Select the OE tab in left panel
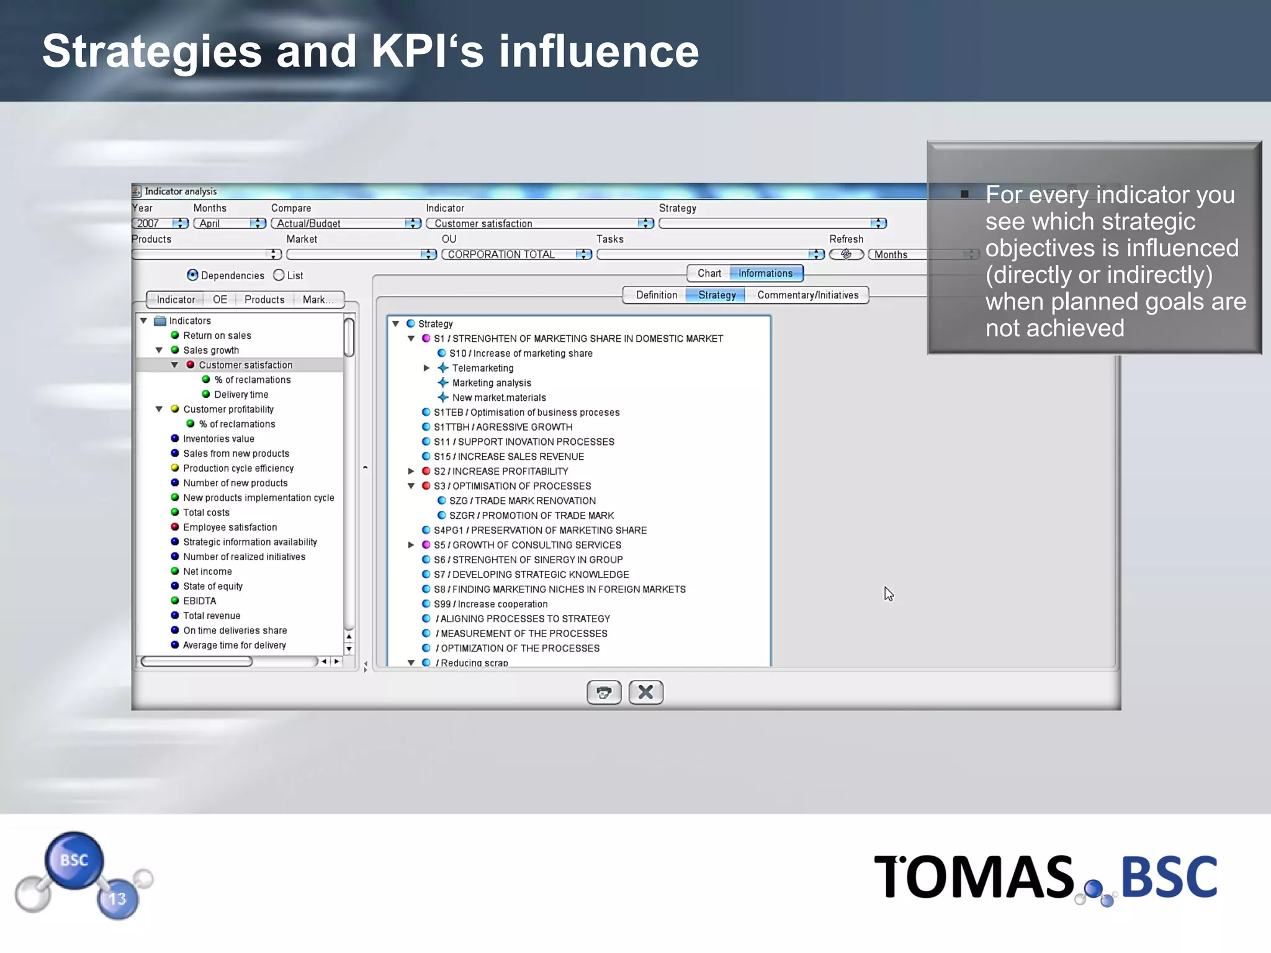Viewport: 1271px width, 953px height. [220, 300]
